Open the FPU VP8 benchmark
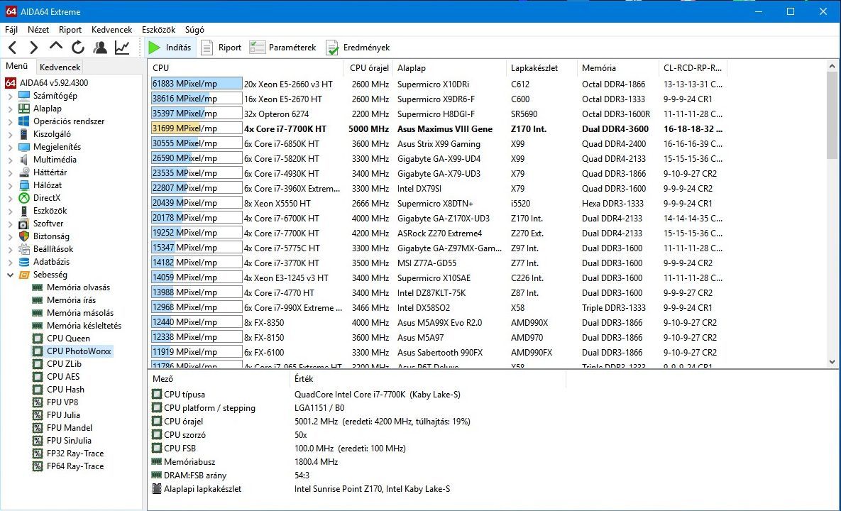841x511 pixels. pyautogui.click(x=62, y=402)
